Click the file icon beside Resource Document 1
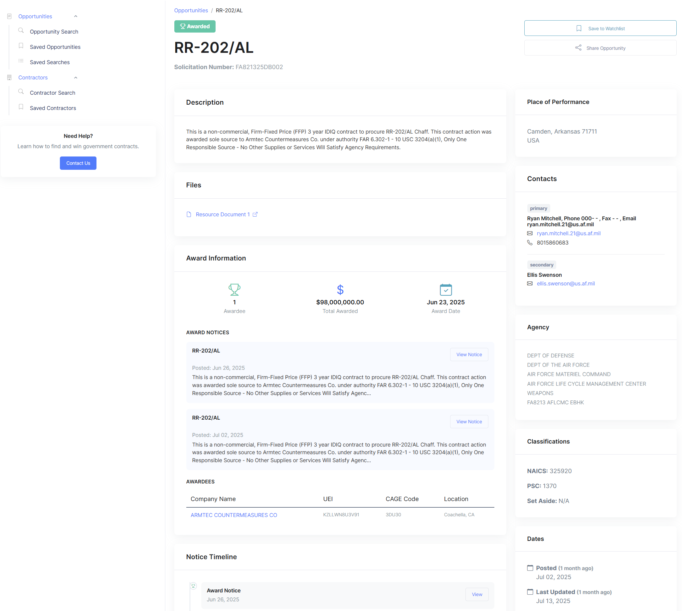 click(189, 215)
